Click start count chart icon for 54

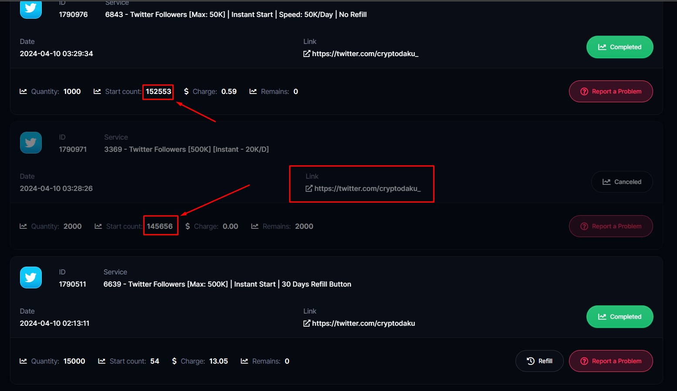[x=102, y=361]
